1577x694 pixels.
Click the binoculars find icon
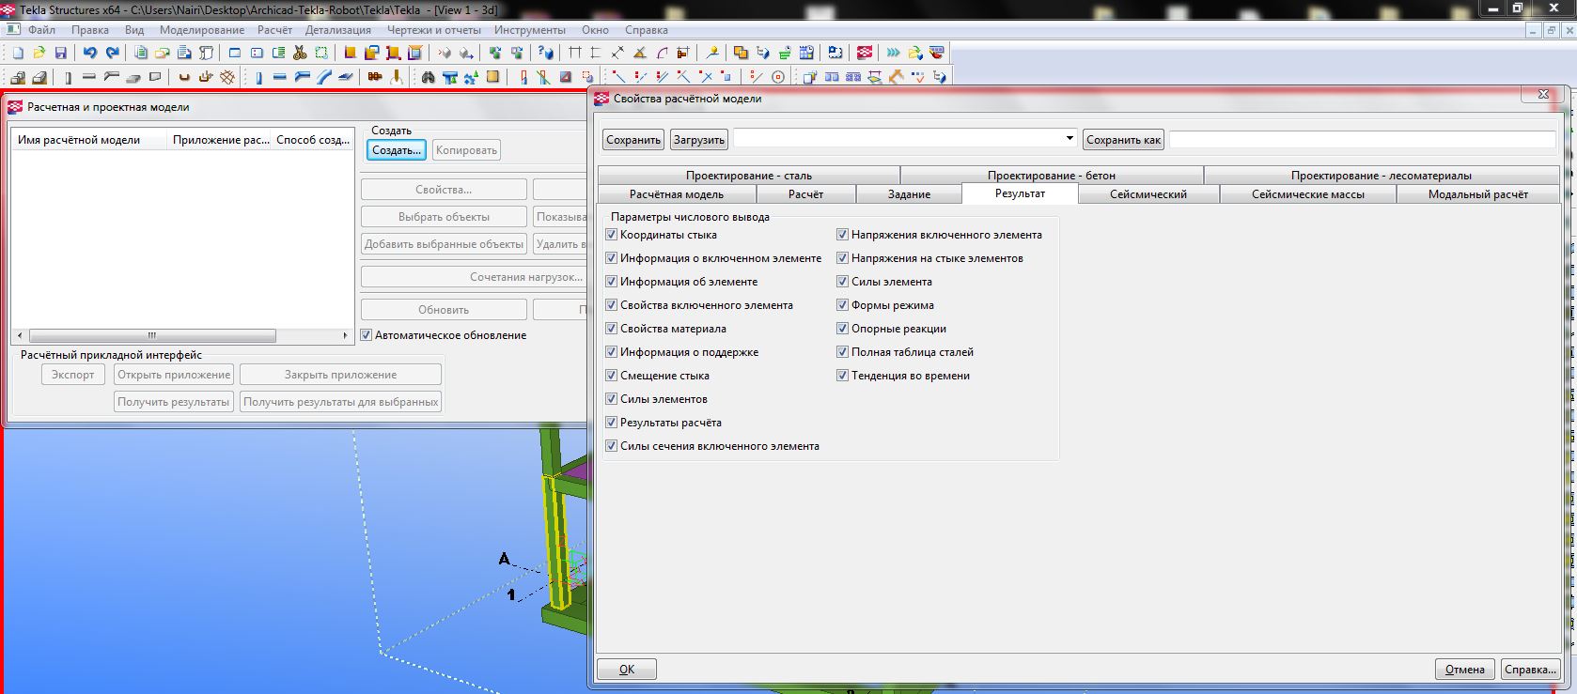(x=429, y=77)
